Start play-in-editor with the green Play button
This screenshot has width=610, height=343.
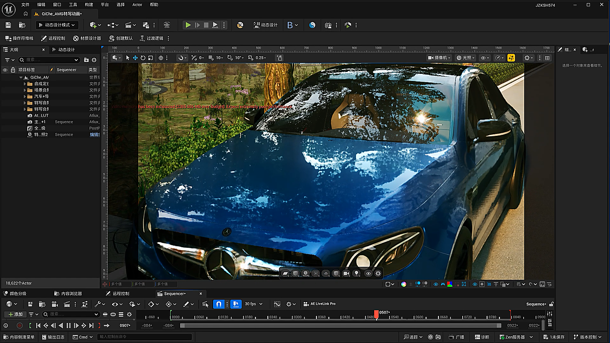click(188, 25)
